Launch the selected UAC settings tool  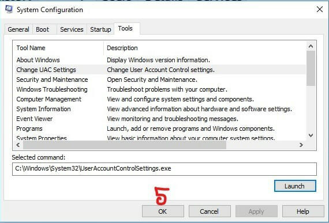tap(295, 186)
